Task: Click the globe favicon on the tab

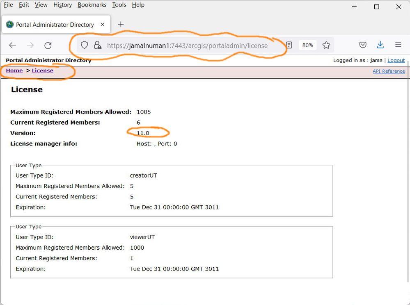Action: (x=10, y=25)
